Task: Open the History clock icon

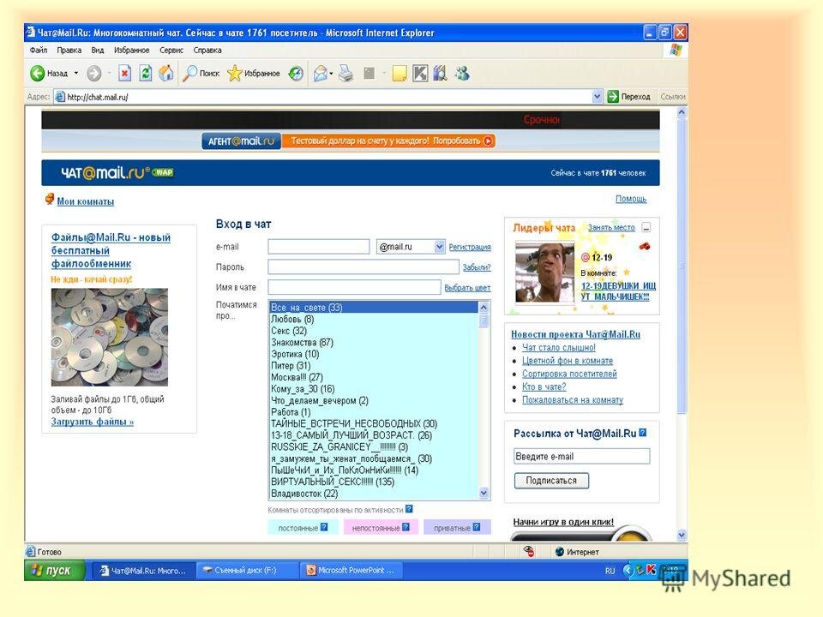Action: pyautogui.click(x=296, y=74)
